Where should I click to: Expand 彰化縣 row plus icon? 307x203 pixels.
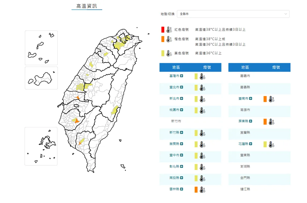(181, 167)
